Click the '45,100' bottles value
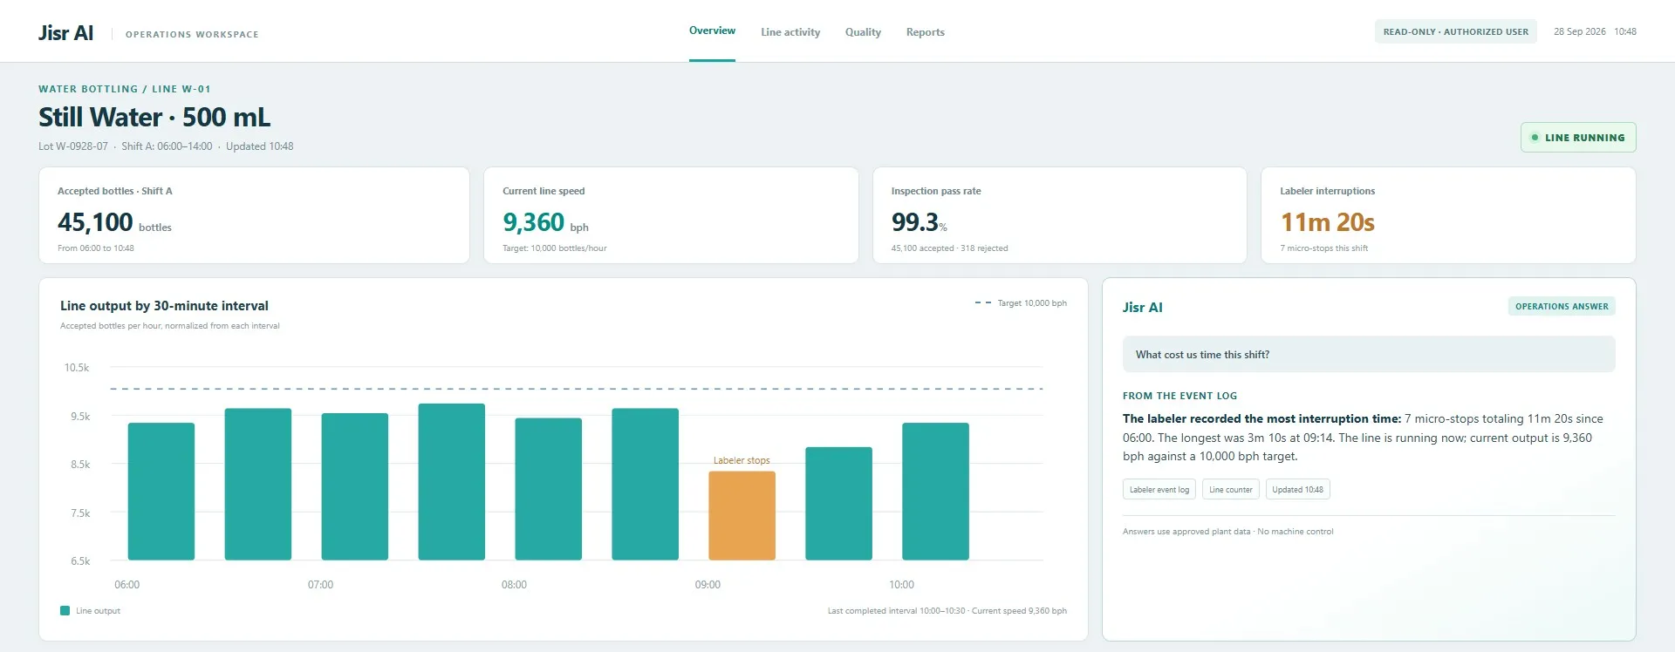Image resolution: width=1675 pixels, height=652 pixels. click(x=95, y=222)
